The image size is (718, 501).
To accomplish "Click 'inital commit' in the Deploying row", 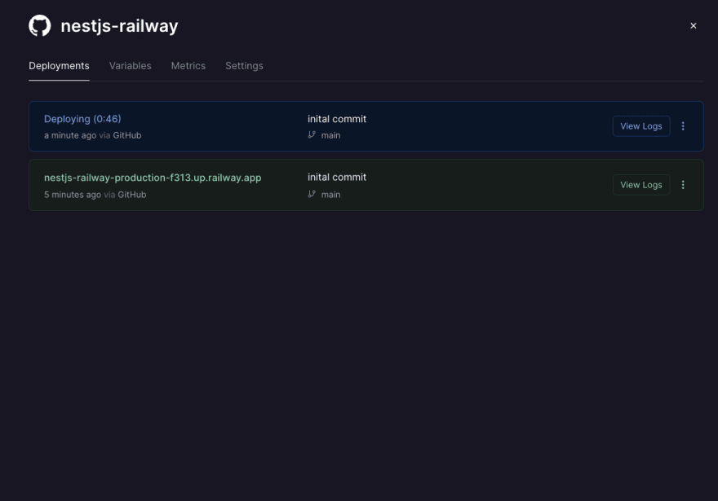I will click(337, 119).
